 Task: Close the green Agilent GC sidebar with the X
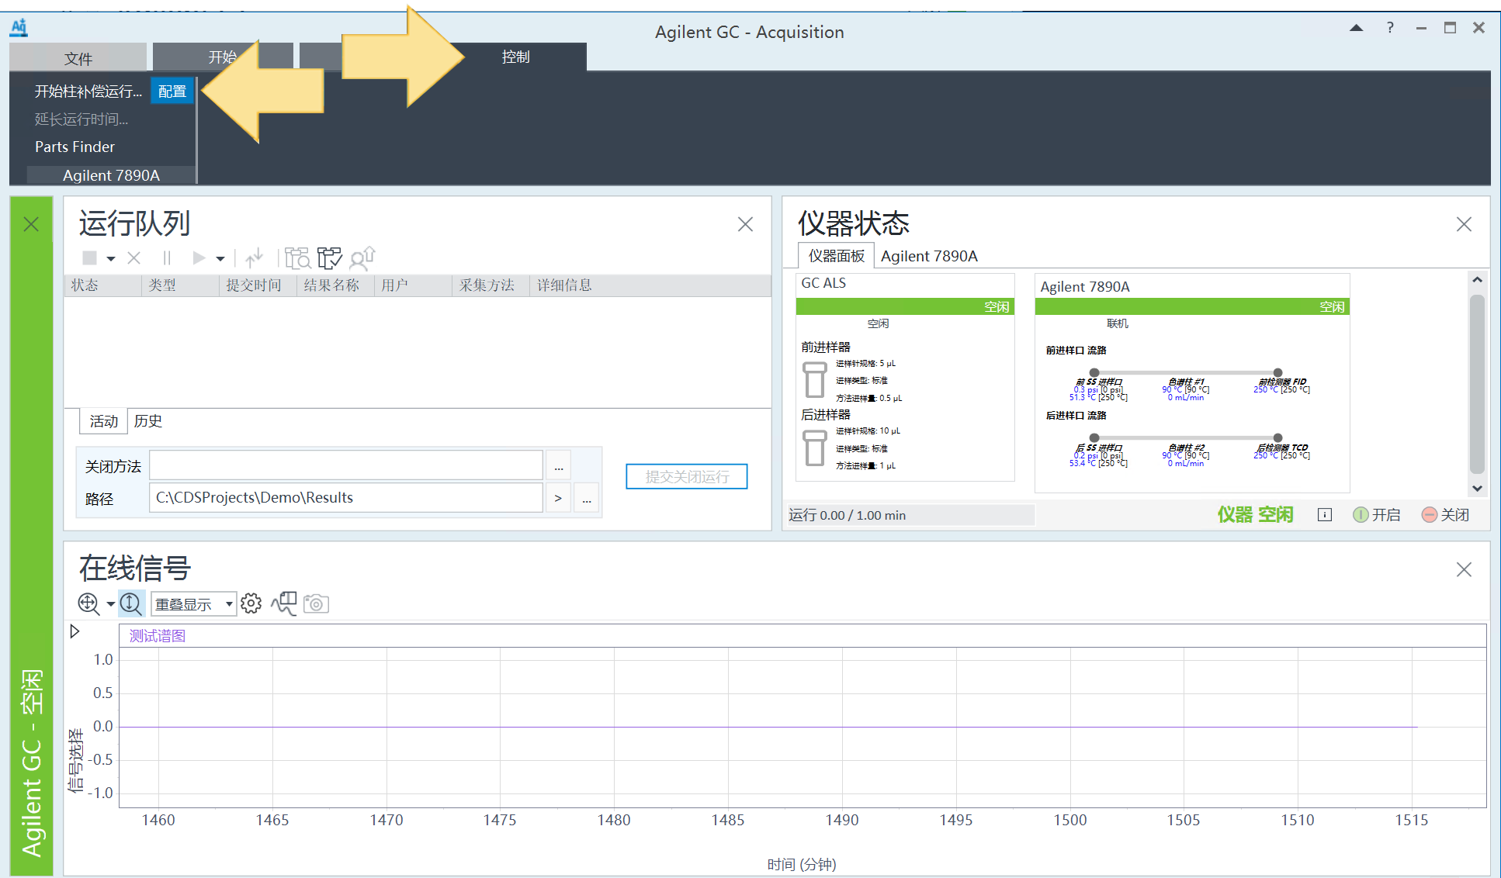[31, 224]
